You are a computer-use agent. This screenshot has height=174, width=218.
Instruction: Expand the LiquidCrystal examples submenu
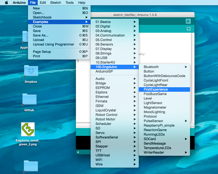tap(114, 110)
